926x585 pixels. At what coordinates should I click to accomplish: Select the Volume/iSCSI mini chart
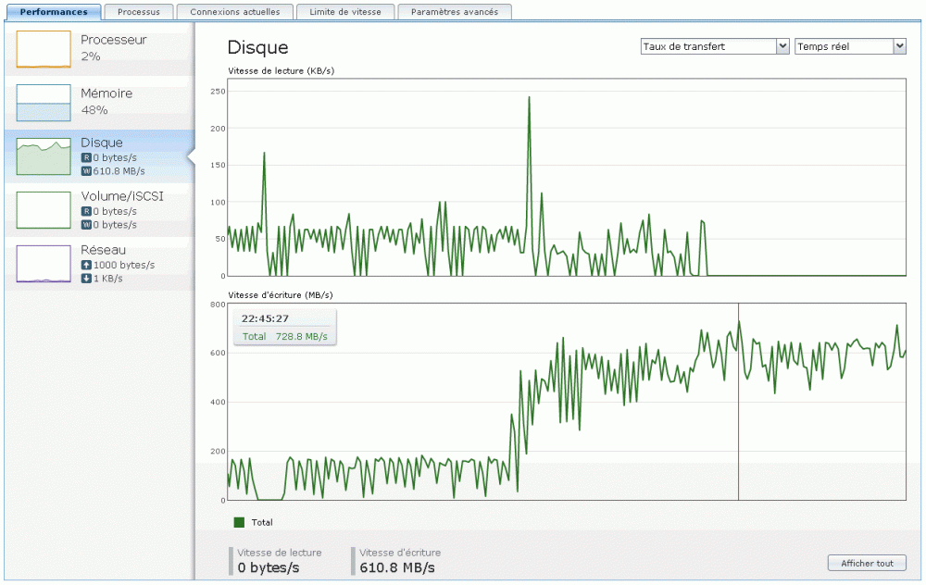(44, 210)
